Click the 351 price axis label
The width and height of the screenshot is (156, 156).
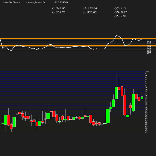(x=147, y=98)
